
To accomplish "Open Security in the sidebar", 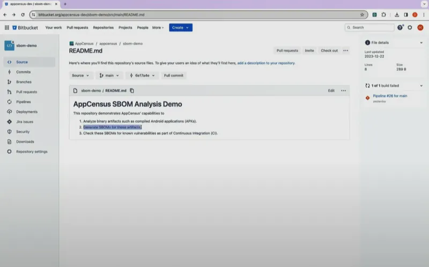I will pos(29,131).
